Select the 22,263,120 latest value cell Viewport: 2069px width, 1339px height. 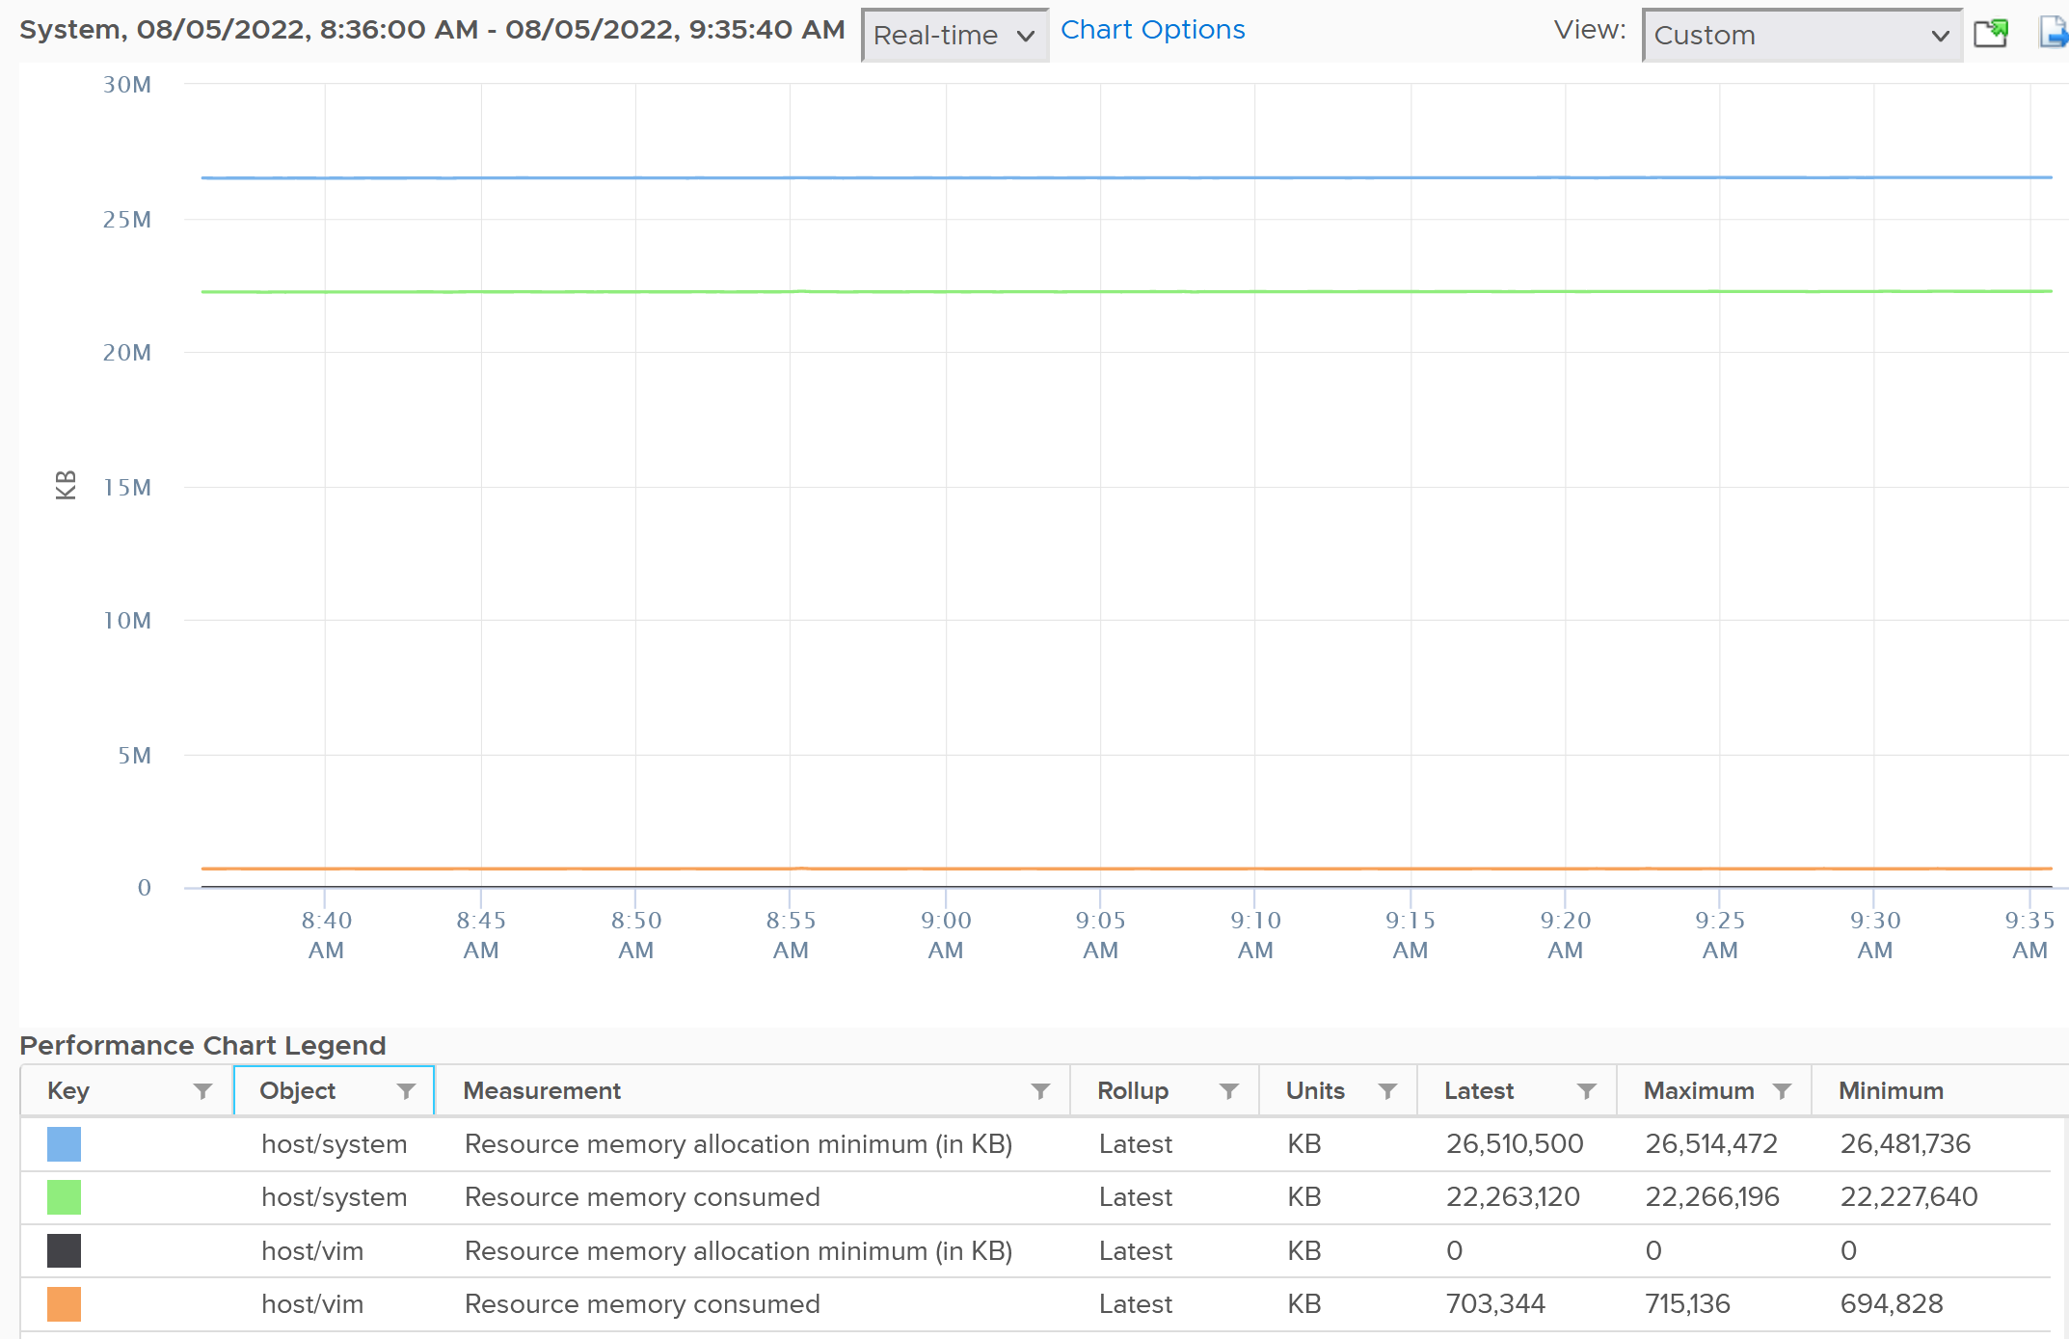pos(1513,1197)
